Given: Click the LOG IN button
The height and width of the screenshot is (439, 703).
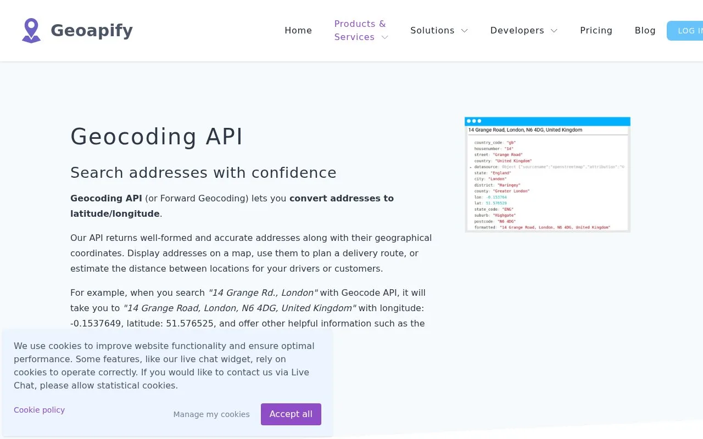Looking at the screenshot, I should tap(685, 31).
